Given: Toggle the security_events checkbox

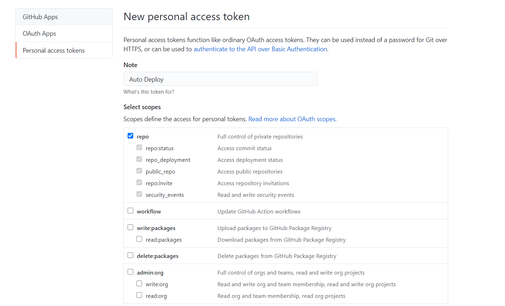Looking at the screenshot, I should pos(139,194).
